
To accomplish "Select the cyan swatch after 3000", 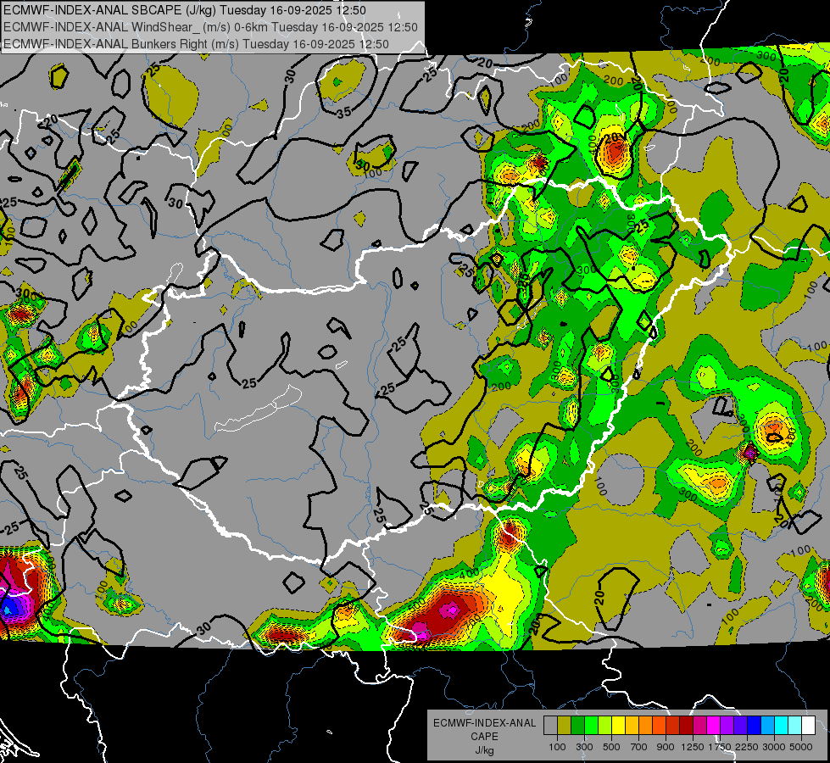I will tap(781, 726).
